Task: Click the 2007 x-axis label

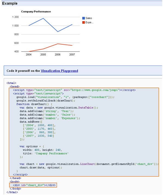Action: pos(72,55)
